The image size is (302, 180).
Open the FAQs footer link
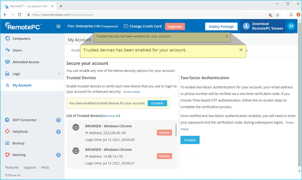click(45, 167)
